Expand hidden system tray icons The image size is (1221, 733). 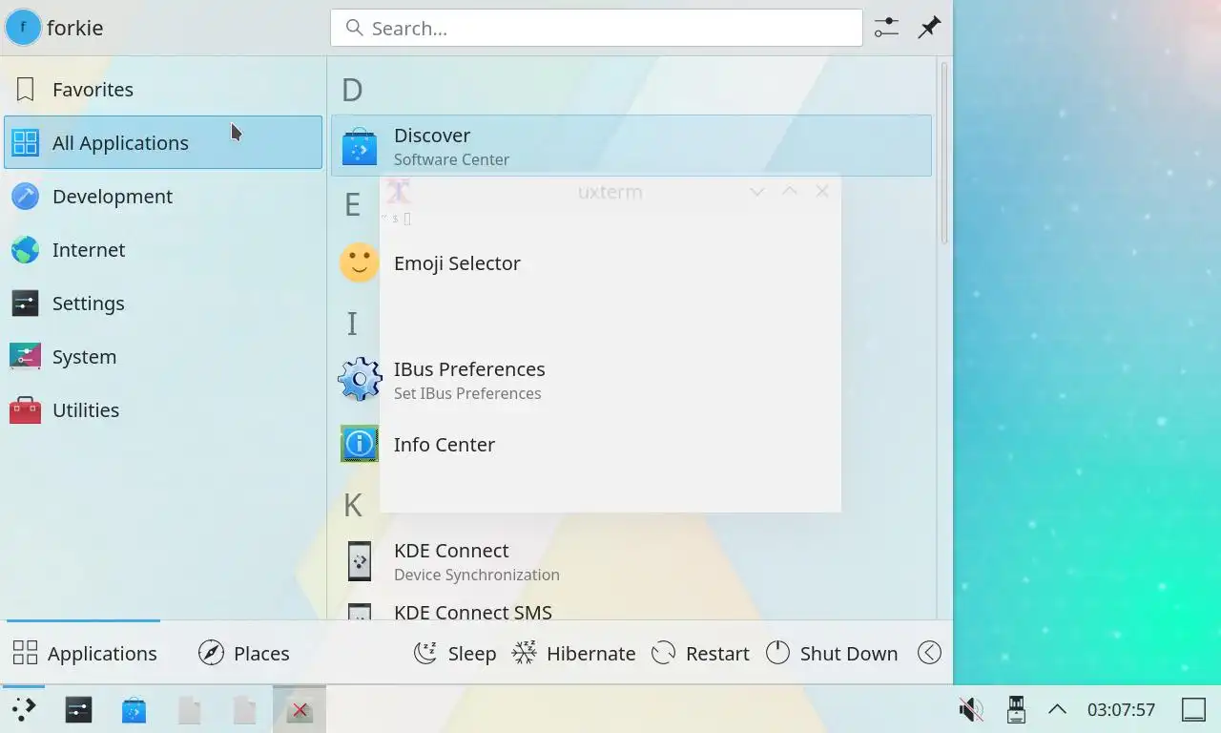[x=1057, y=709]
